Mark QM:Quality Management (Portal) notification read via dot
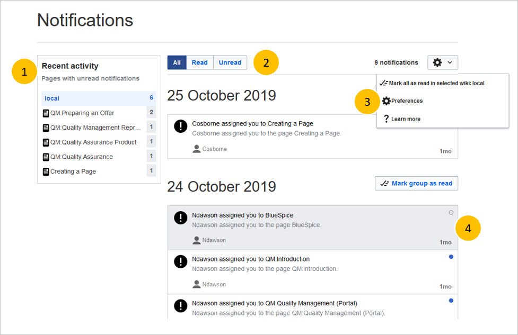Viewport: 518px width, 335px height. (x=451, y=301)
